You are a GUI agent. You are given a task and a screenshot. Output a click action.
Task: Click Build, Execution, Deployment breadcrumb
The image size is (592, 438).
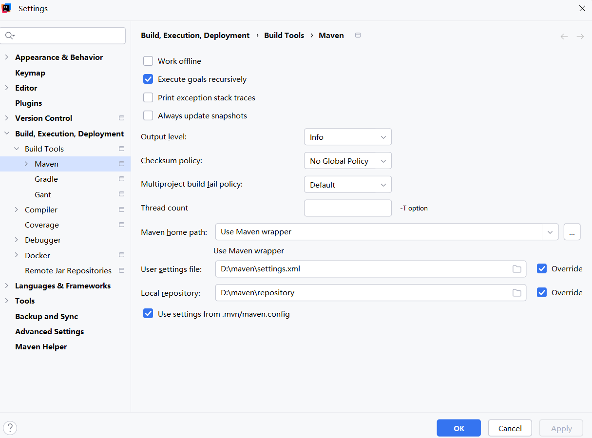195,35
